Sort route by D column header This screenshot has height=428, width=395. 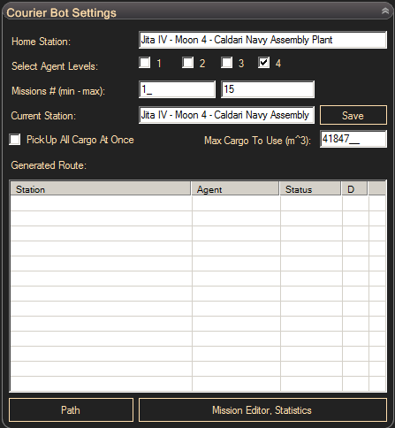coord(354,188)
